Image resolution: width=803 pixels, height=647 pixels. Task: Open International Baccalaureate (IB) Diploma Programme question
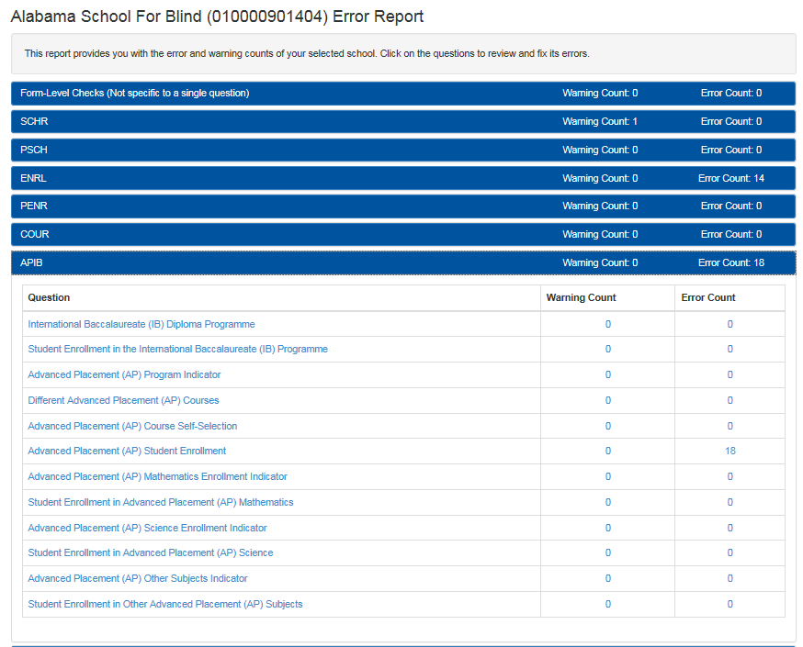(x=141, y=324)
